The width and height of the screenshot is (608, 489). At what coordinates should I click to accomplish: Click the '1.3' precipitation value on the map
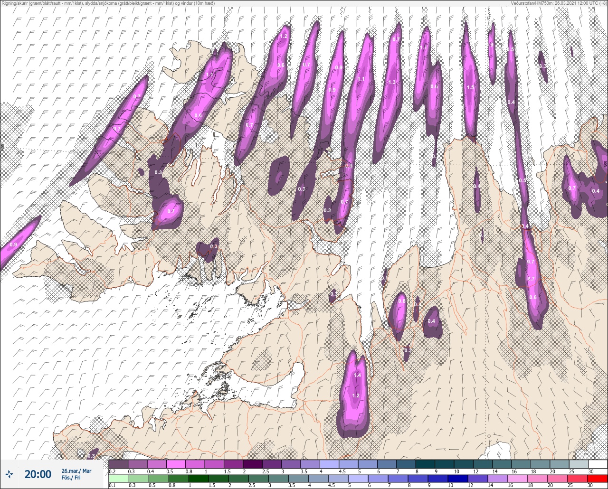coord(392,82)
